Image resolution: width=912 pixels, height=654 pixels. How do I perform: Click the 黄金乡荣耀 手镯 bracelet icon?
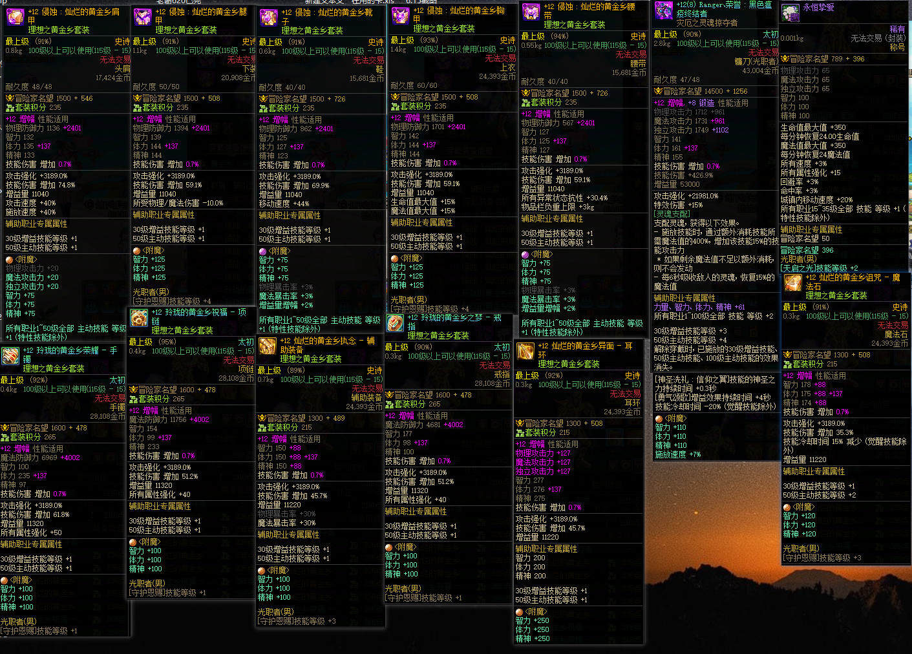click(10, 356)
